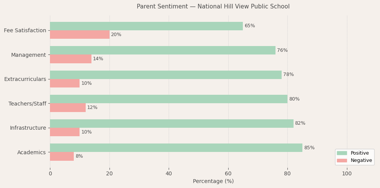
Task: Click the Fee Satisfaction 20% red bar
Action: [80, 35]
